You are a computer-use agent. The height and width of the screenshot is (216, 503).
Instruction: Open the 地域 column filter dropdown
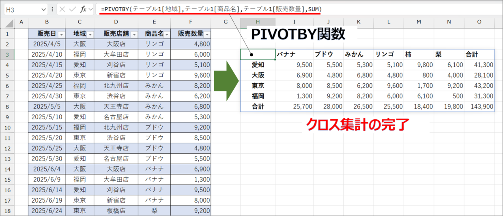point(90,34)
